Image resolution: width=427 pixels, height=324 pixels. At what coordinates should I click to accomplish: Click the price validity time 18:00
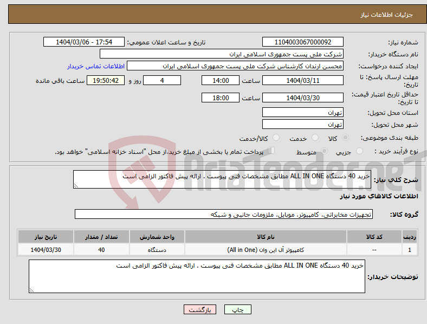click(x=221, y=98)
